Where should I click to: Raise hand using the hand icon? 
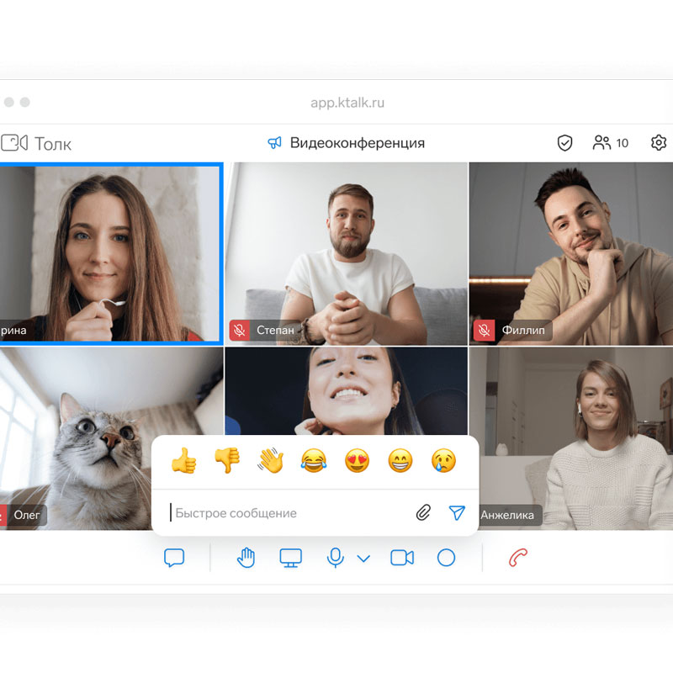(x=246, y=558)
